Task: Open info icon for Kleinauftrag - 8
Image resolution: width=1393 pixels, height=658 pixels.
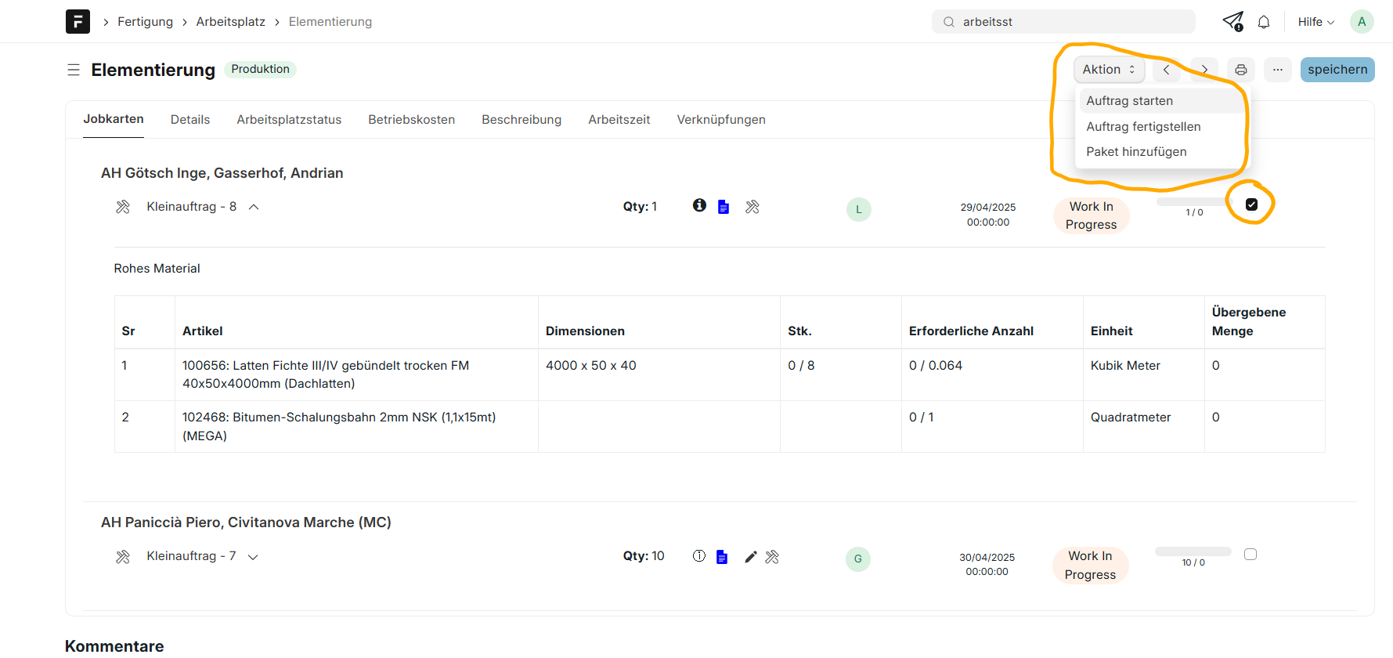Action: 699,205
